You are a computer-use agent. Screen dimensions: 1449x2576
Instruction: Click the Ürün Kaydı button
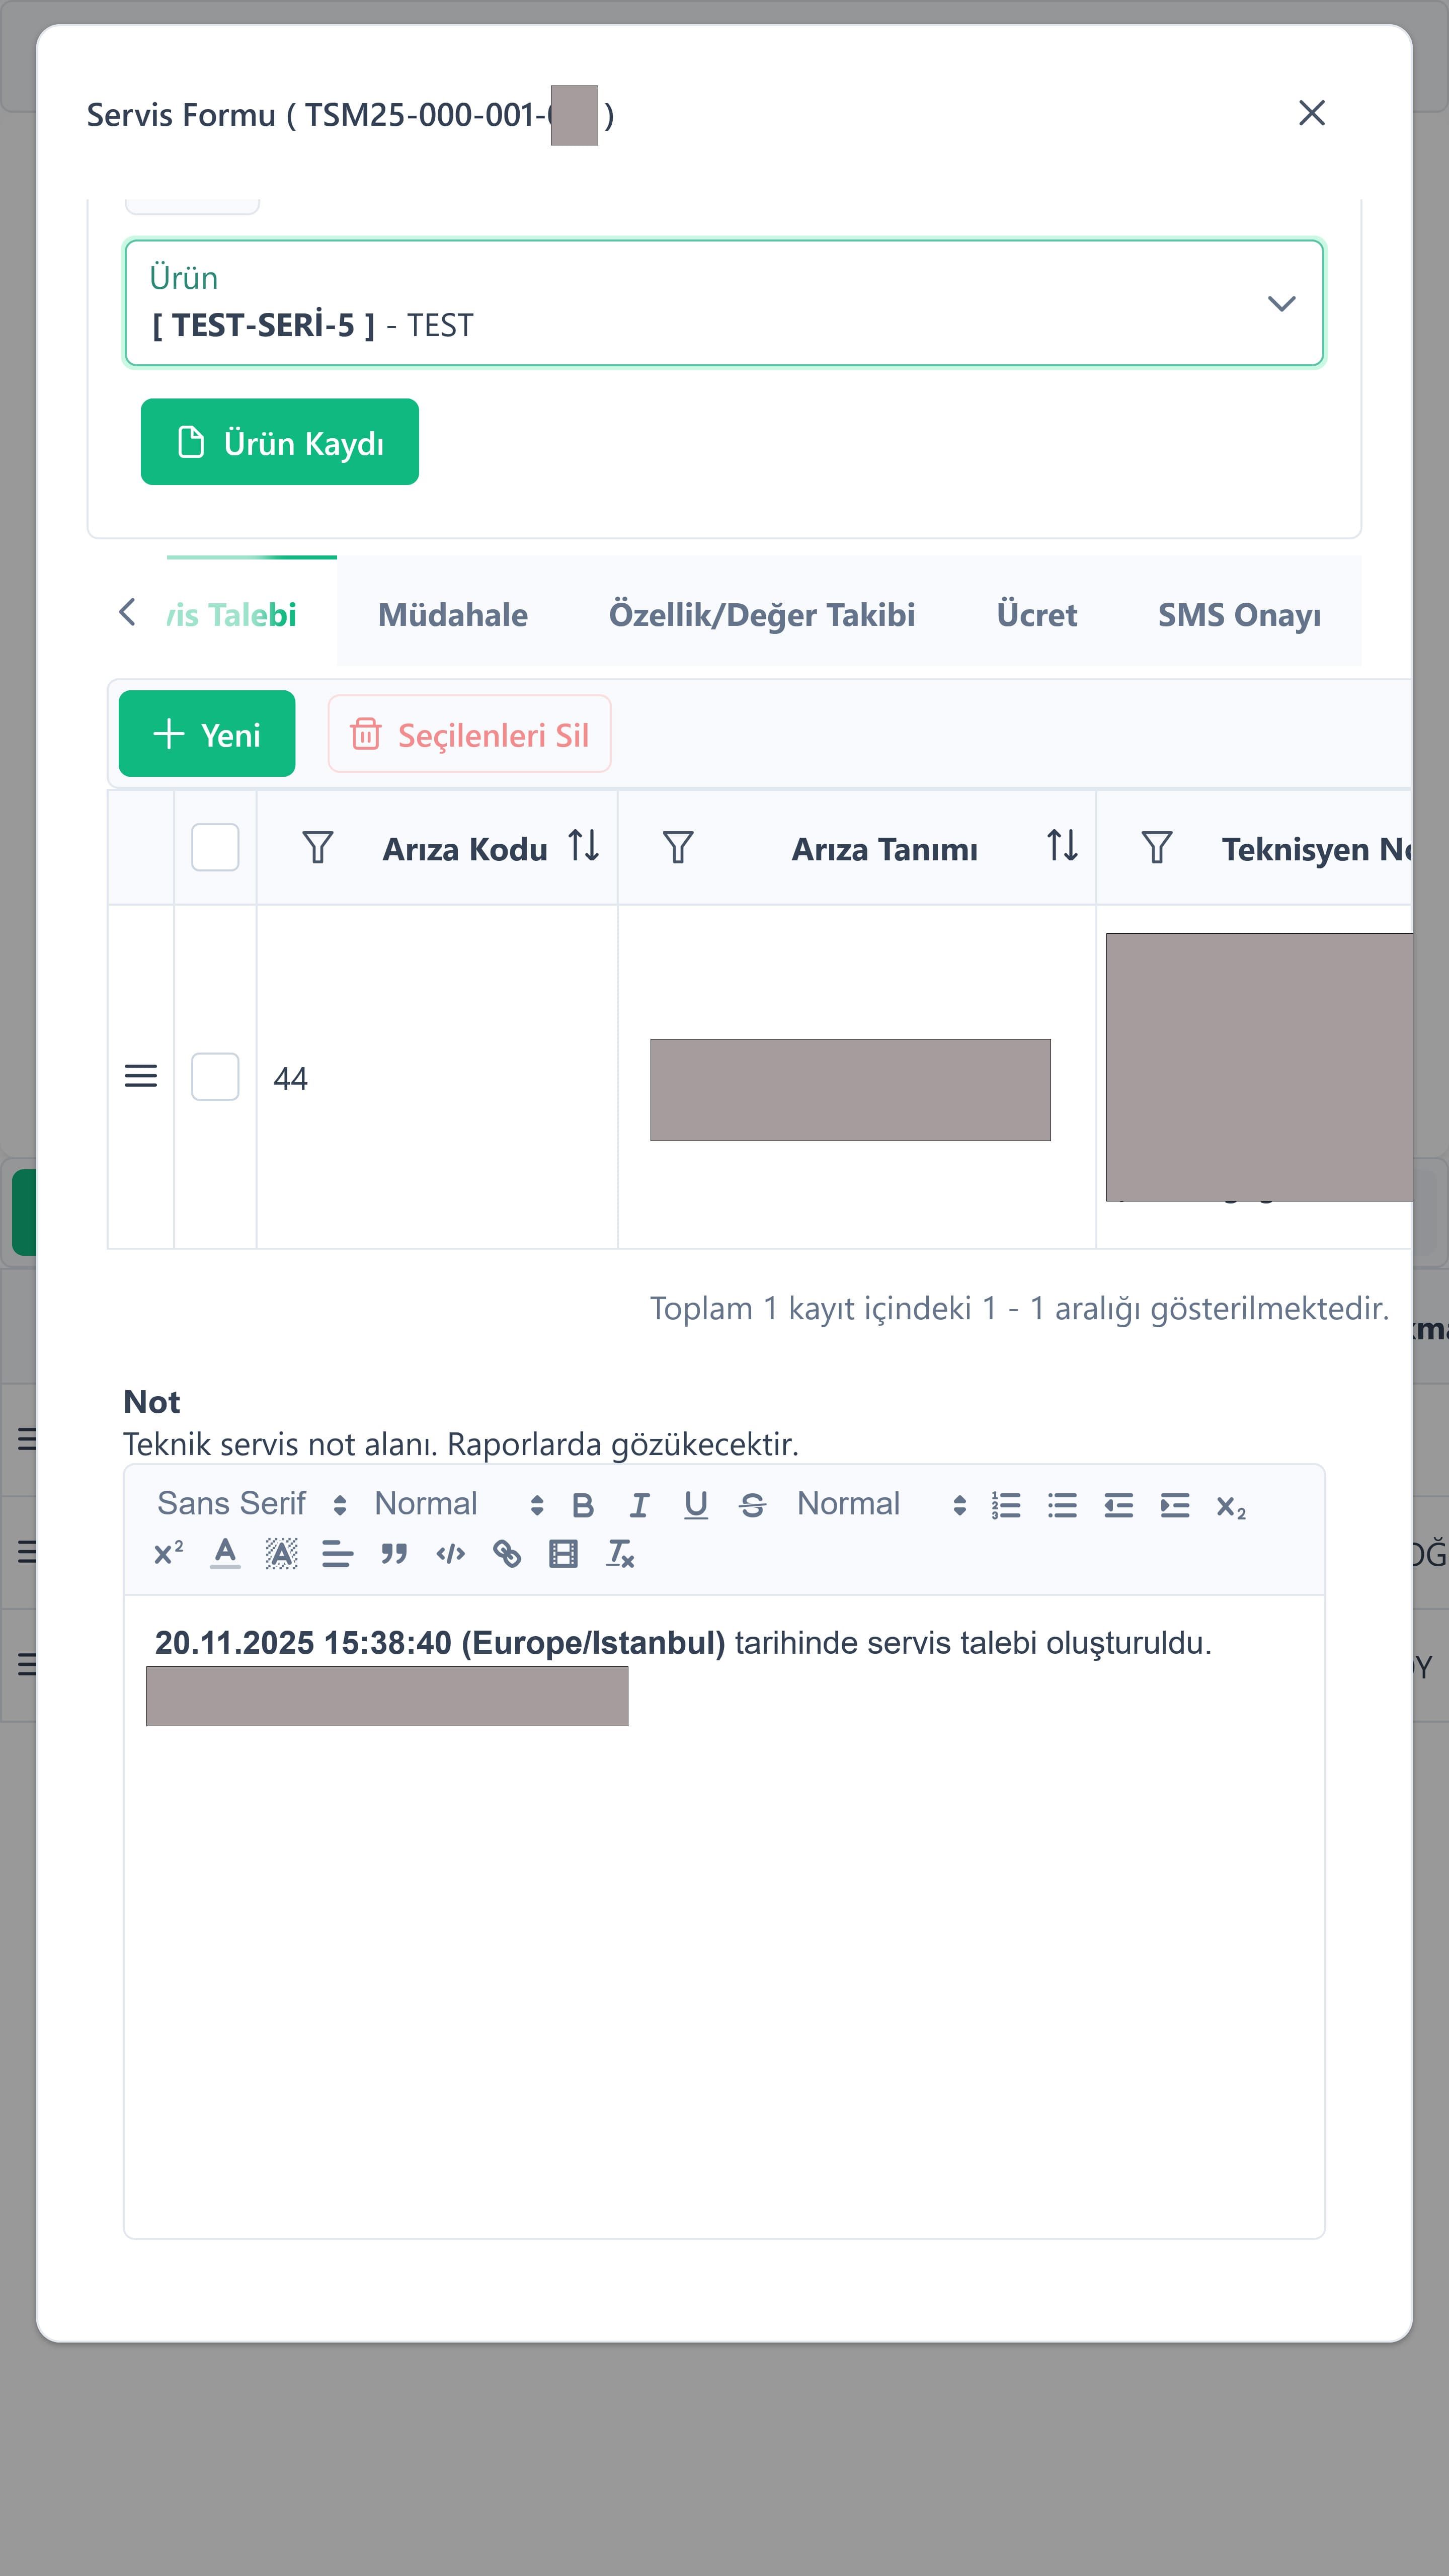pyautogui.click(x=279, y=442)
